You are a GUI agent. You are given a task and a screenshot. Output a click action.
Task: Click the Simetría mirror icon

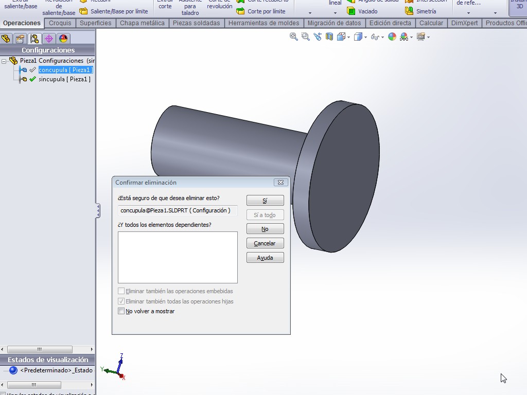pyautogui.click(x=409, y=11)
